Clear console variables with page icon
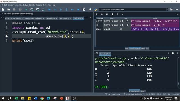 (173, 53)
